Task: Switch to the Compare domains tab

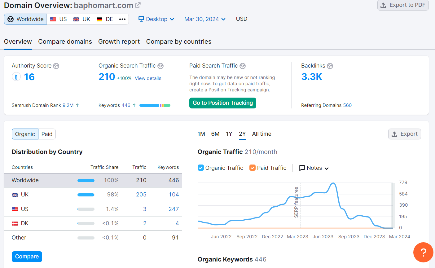Action: coord(65,41)
